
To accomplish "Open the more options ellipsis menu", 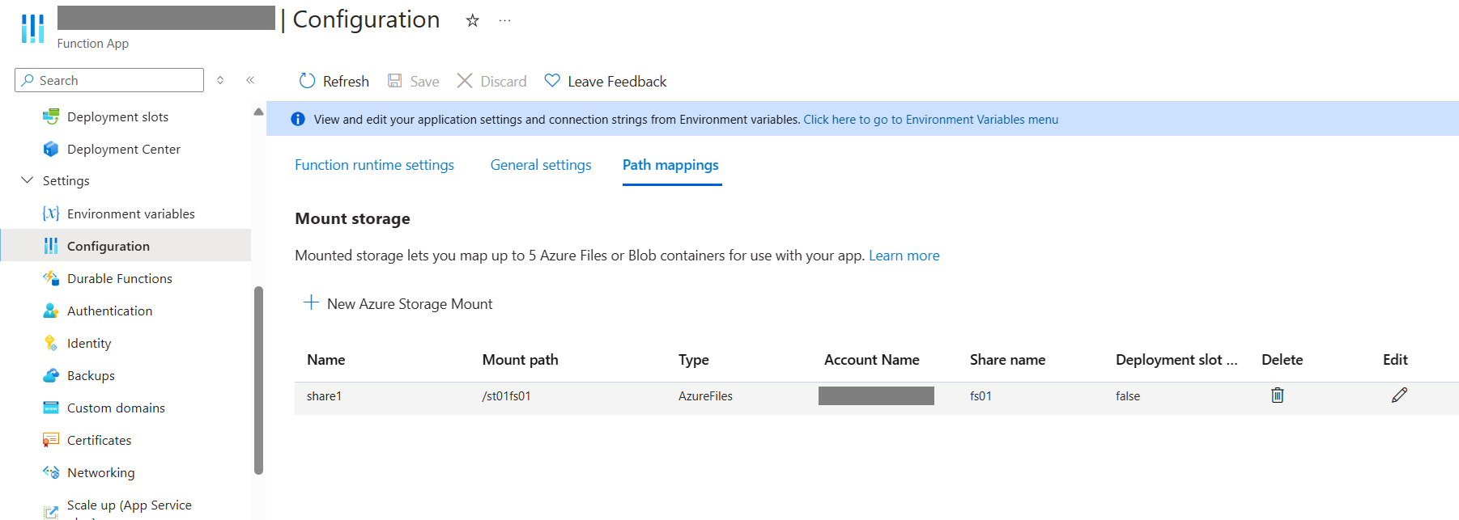I will 505,21.
